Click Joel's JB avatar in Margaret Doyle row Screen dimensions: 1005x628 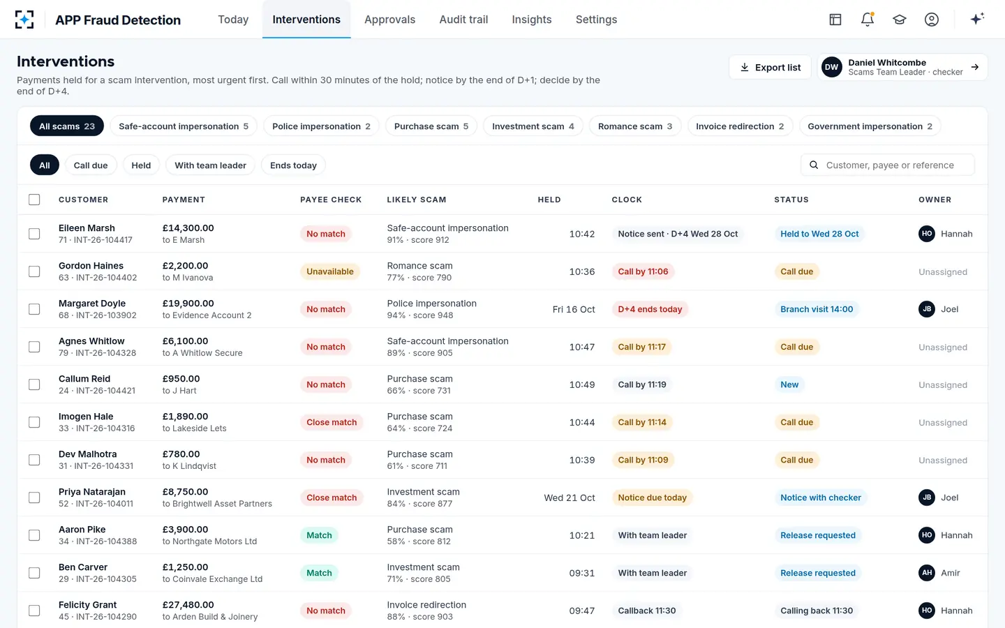click(927, 309)
